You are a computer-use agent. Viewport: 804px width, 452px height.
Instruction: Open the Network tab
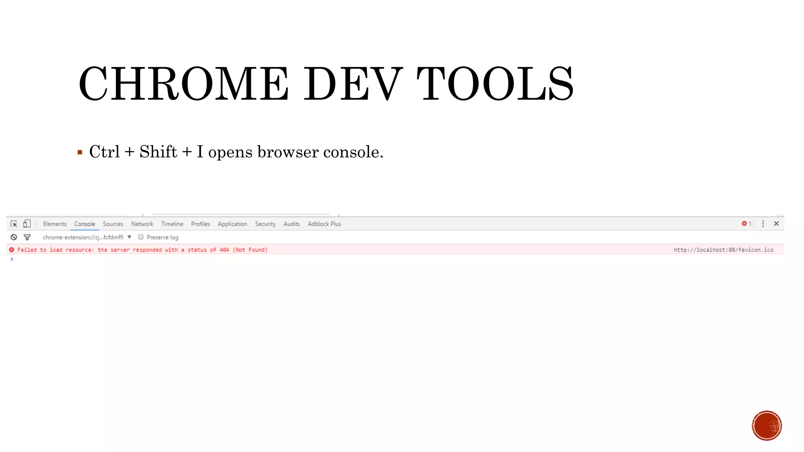[142, 224]
